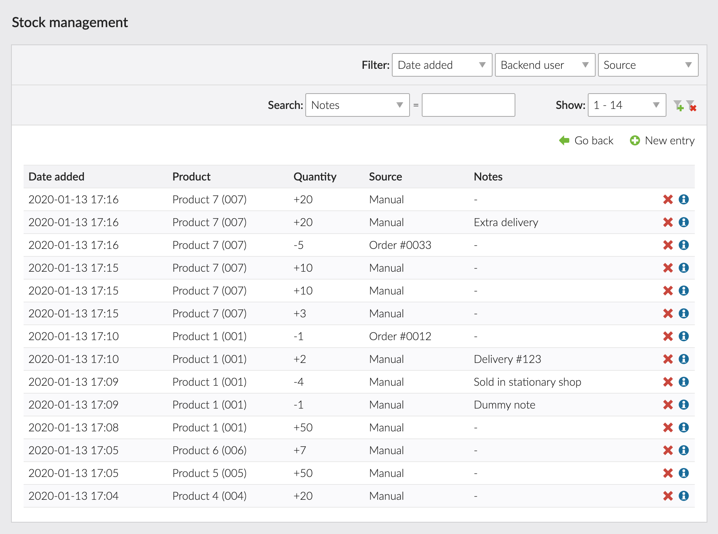718x534 pixels.
Task: Click the remove filter funnel icon
Action: [691, 105]
